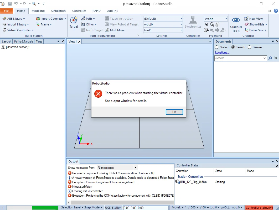
Task: Open the Locations... link
Action: click(x=222, y=52)
